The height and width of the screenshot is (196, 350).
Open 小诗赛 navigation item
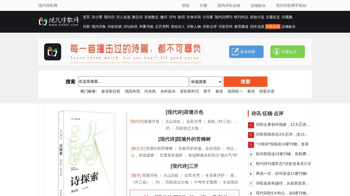point(208,17)
